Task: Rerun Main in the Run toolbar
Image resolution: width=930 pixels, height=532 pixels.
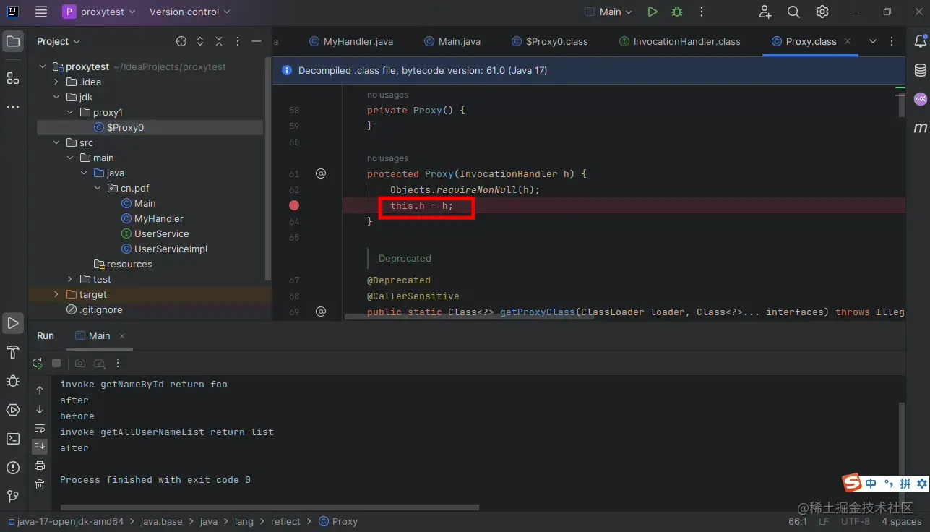Action: point(38,363)
